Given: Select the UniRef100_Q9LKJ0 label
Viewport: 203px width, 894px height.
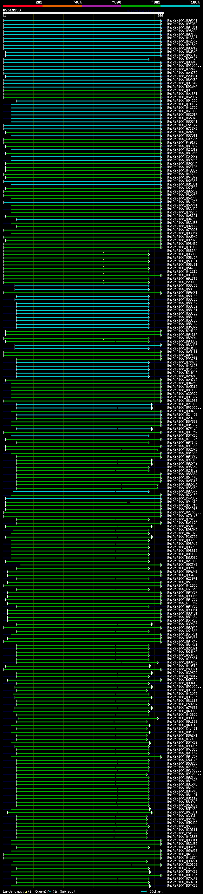Looking at the screenshot, I should (x=182, y=90).
